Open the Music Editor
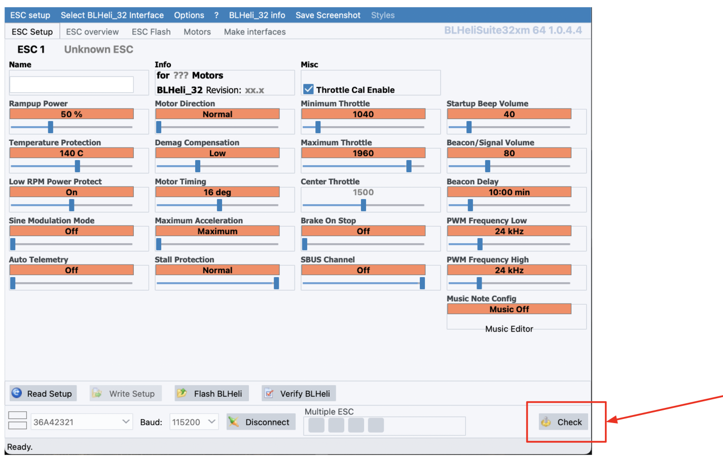Image resolution: width=723 pixels, height=456 pixels. [509, 329]
